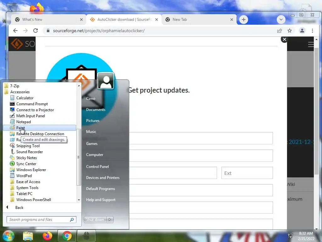The width and height of the screenshot is (322, 242).
Task: Open Games from Start menu
Action: (x=92, y=144)
